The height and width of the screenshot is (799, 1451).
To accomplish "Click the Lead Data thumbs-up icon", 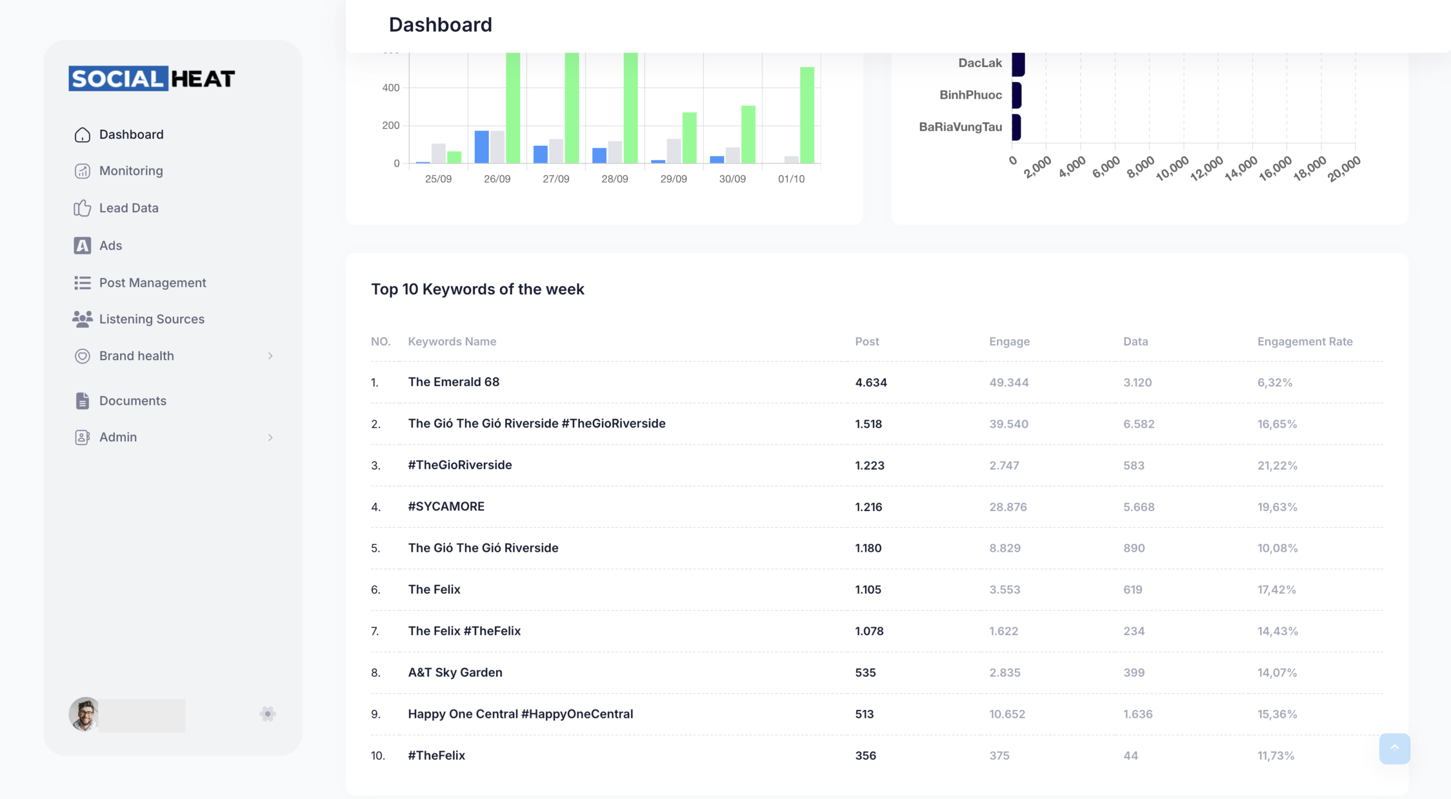I will coord(82,208).
